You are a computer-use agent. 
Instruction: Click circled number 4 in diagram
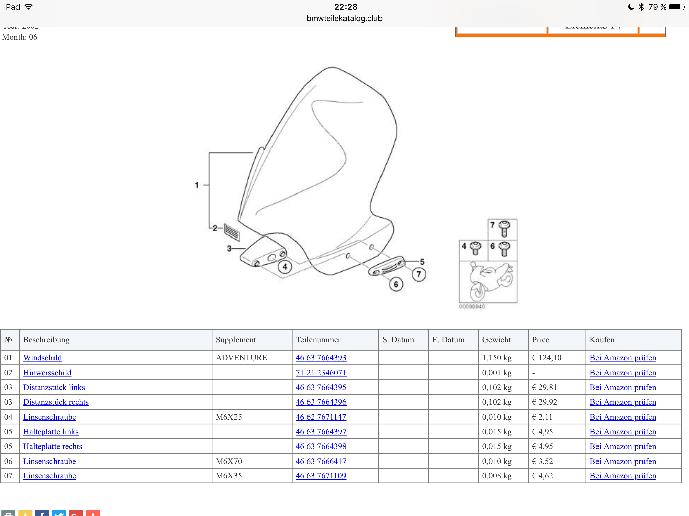pyautogui.click(x=285, y=267)
